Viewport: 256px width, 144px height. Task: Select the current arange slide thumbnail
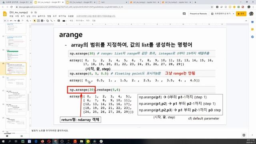click(16, 68)
